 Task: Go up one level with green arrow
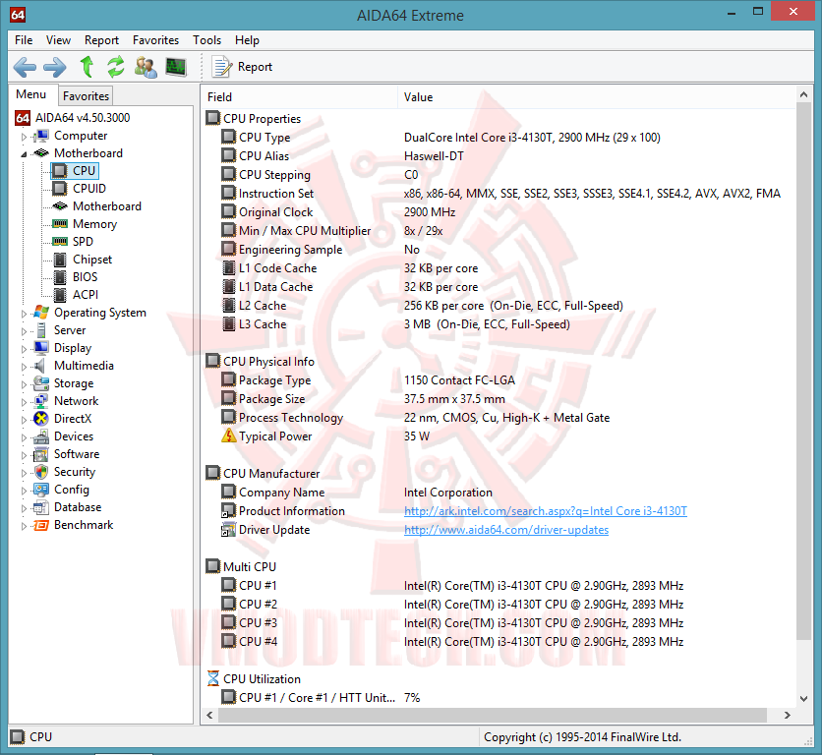point(87,67)
